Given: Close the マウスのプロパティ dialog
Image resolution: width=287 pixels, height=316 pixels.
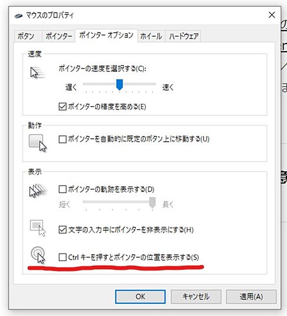Looking at the screenshot, I should coord(272,15).
